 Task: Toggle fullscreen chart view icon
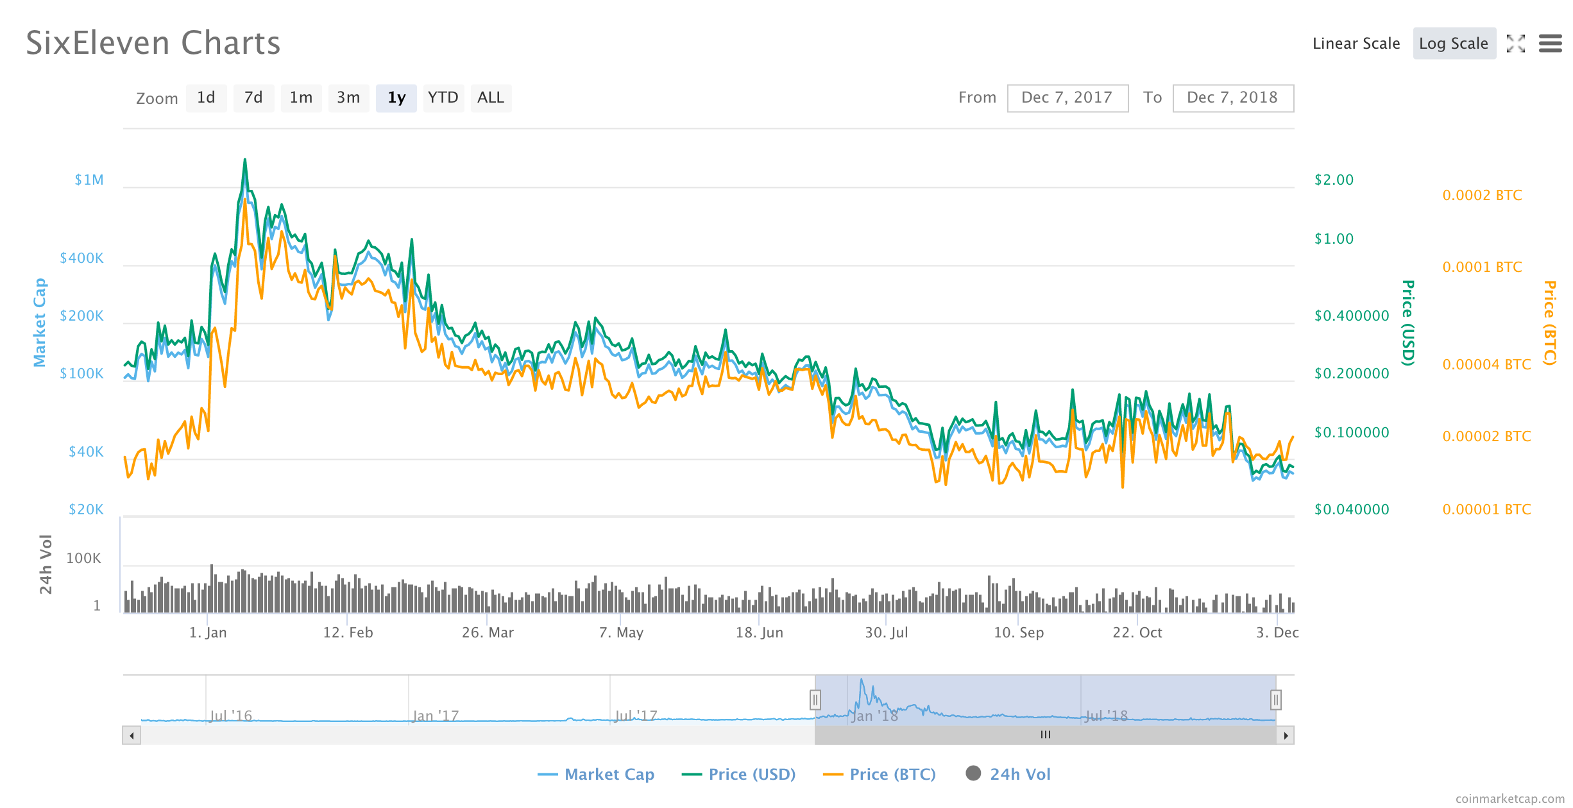1515,44
